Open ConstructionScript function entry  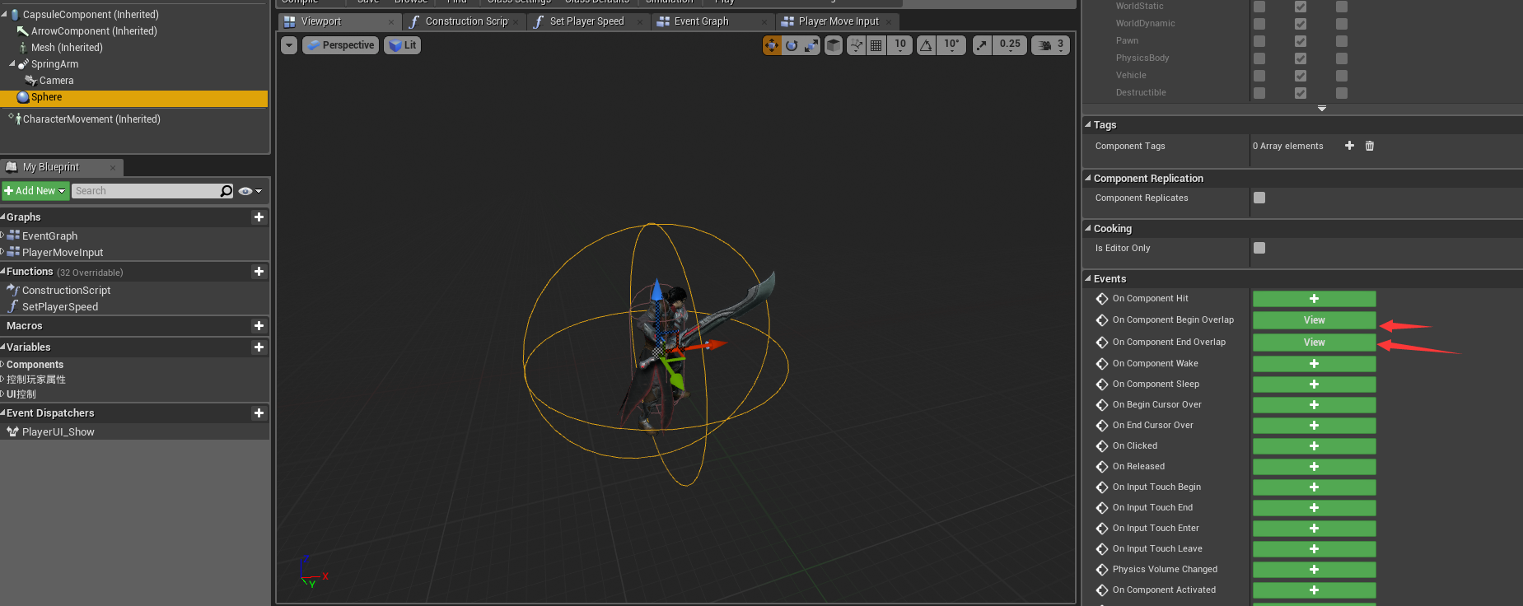coord(66,291)
